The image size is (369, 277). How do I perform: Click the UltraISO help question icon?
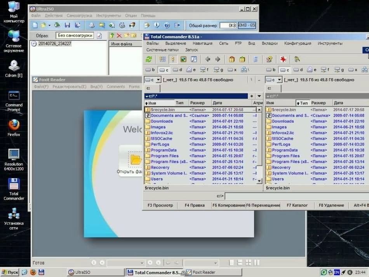point(167,25)
